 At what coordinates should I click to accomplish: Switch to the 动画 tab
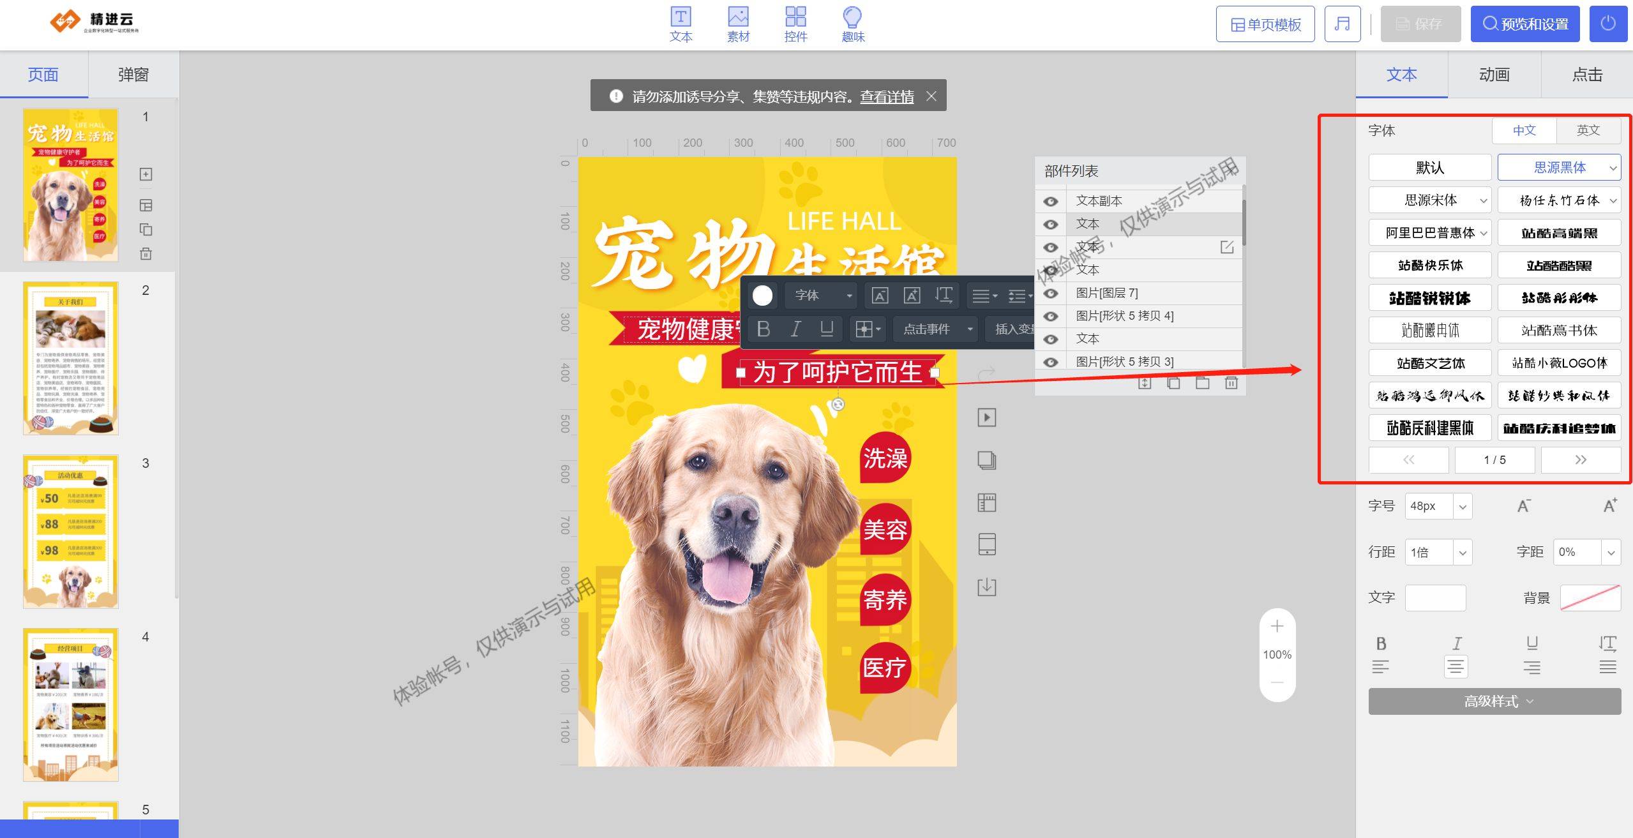tap(1494, 75)
